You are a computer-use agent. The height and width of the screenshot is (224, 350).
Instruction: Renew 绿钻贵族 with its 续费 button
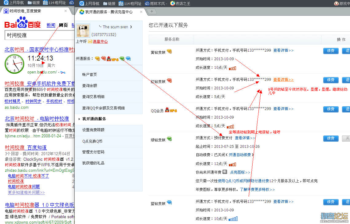click(331, 138)
